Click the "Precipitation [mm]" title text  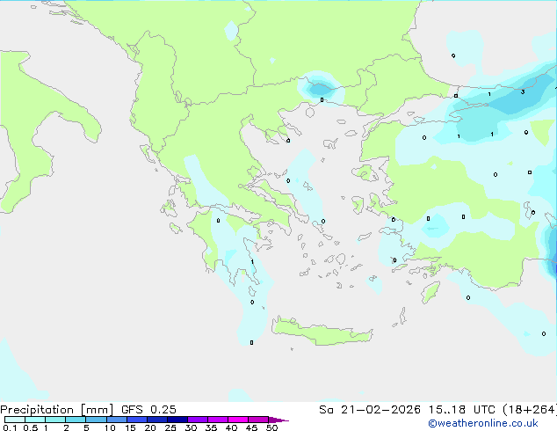tap(57, 410)
